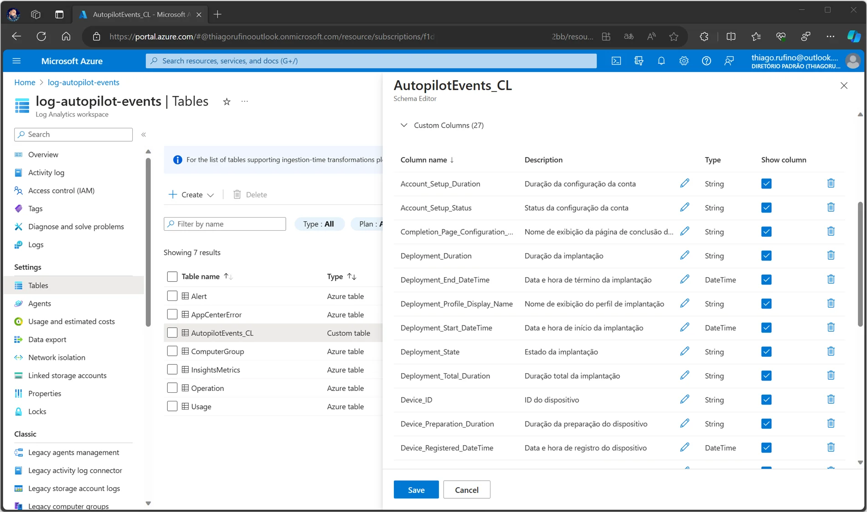Click the Filter by name field

pyautogui.click(x=225, y=224)
